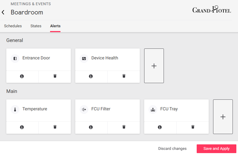Add a new Main alert

coord(223,117)
